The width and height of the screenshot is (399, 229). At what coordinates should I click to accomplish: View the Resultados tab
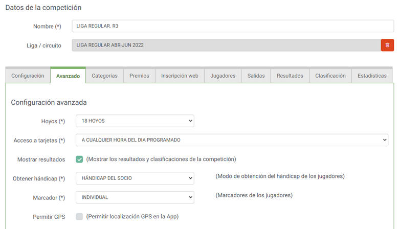pyautogui.click(x=290, y=76)
